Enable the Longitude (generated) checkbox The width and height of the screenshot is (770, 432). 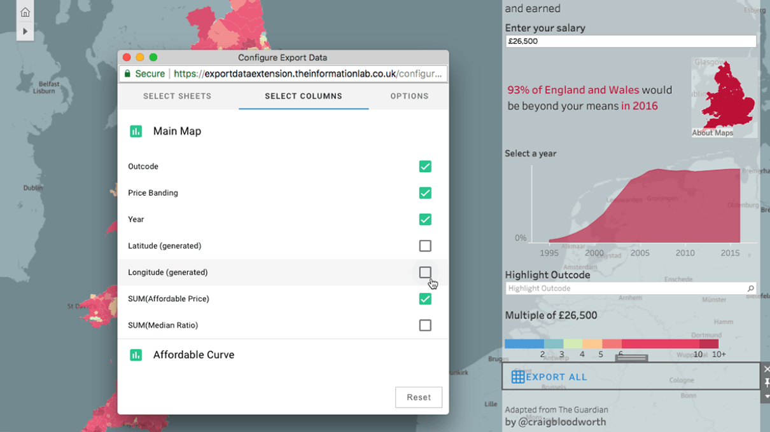[x=425, y=273]
